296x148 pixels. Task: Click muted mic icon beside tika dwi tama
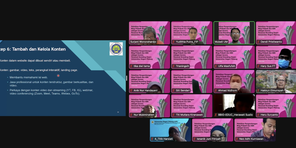click(x=132, y=66)
